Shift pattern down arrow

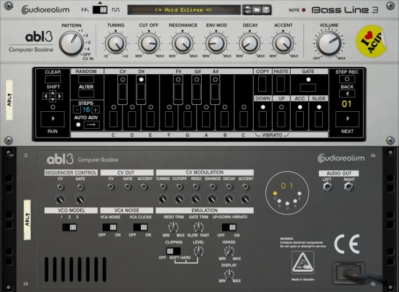[x=52, y=99]
